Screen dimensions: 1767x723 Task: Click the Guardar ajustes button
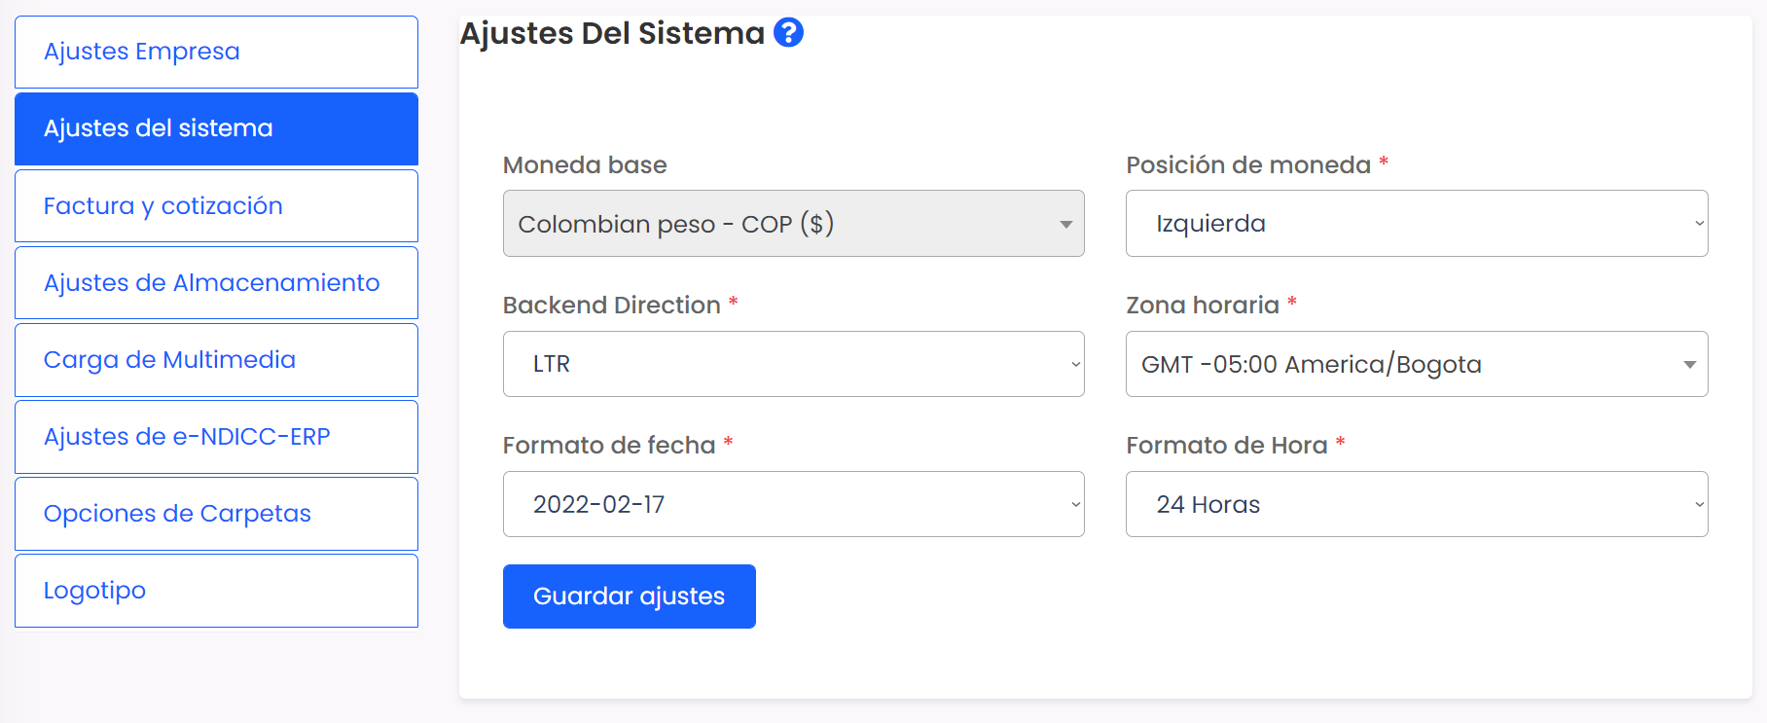(x=629, y=596)
